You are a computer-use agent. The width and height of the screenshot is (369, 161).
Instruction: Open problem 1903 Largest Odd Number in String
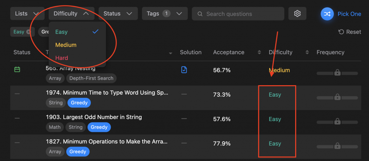[x=94, y=117]
